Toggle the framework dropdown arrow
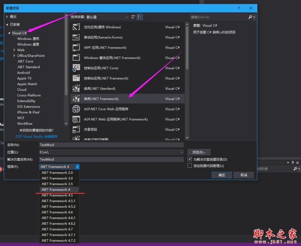This screenshot has height=246, width=301. tap(78, 167)
